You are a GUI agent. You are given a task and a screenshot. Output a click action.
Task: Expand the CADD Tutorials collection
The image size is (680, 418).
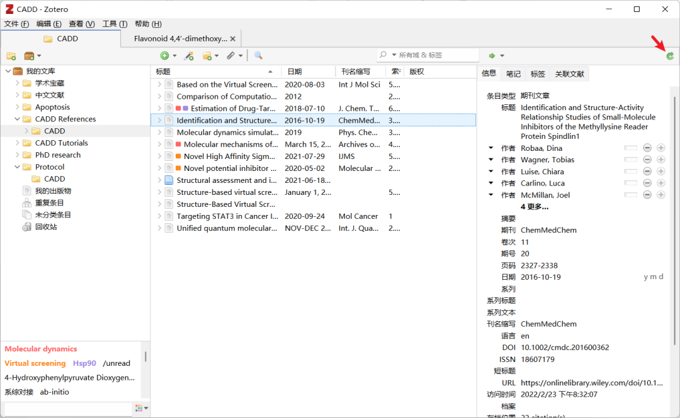[x=18, y=143]
